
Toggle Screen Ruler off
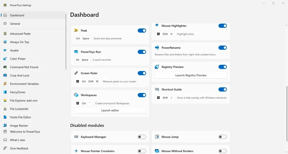pos(142,73)
